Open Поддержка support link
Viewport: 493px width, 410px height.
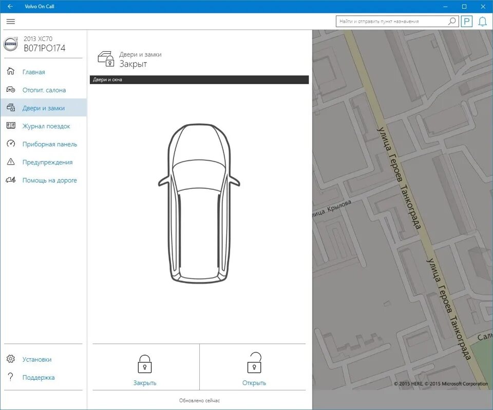tap(39, 378)
